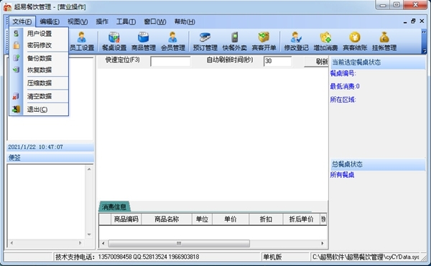Click the exit icon beside 退出(C)
Screen dimensions: 431x266
point(17,109)
